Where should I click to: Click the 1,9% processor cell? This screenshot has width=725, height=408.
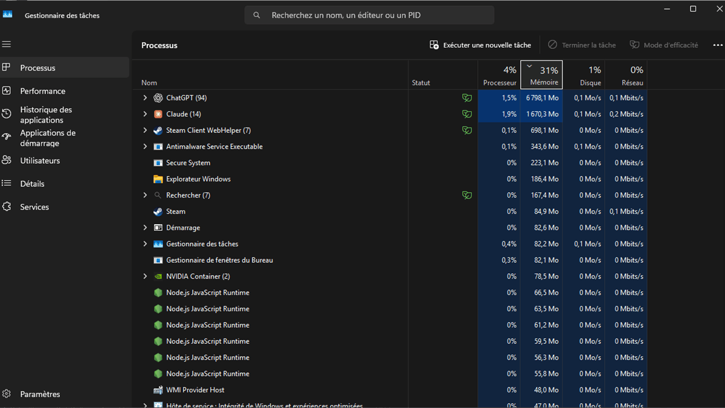pos(499,114)
